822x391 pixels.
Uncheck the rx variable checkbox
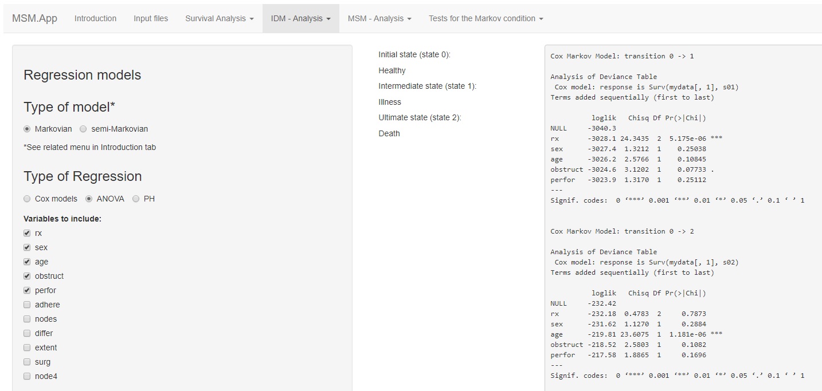[27, 233]
